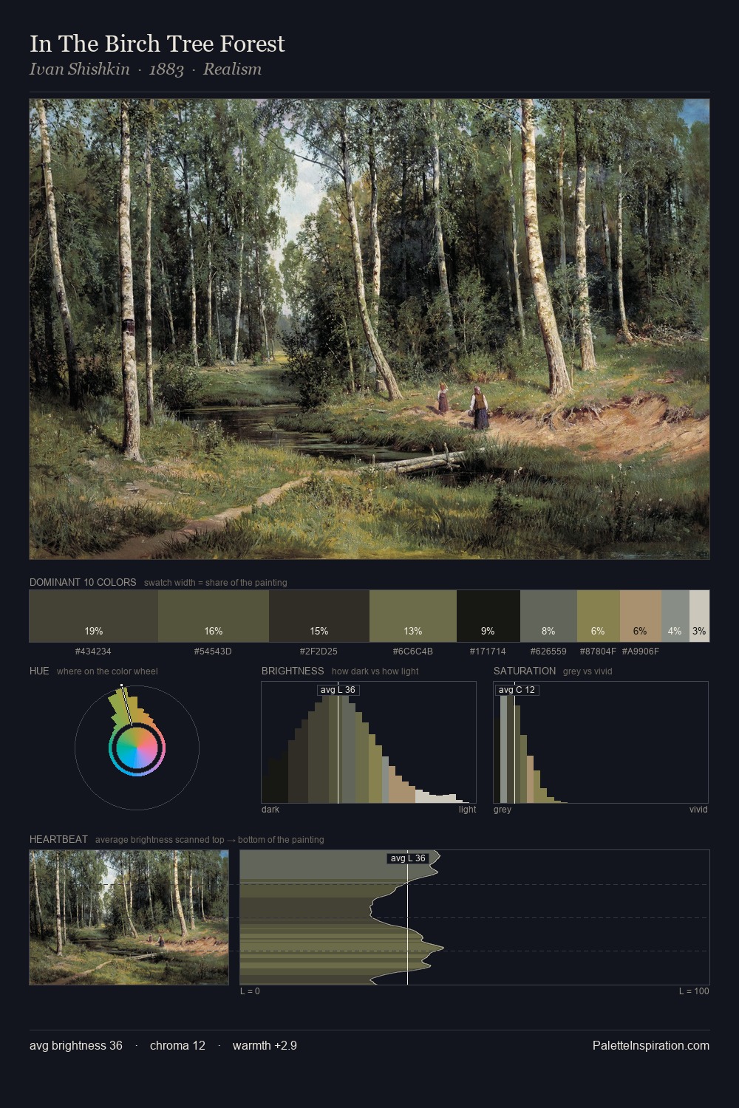
Task: Click avg L 36 label in heartbeat chart
Action: 408,858
